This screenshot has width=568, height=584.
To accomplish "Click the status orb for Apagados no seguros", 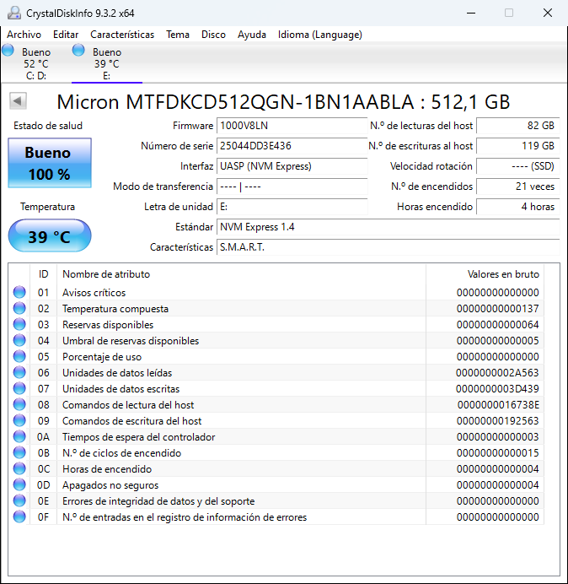I will point(19,485).
